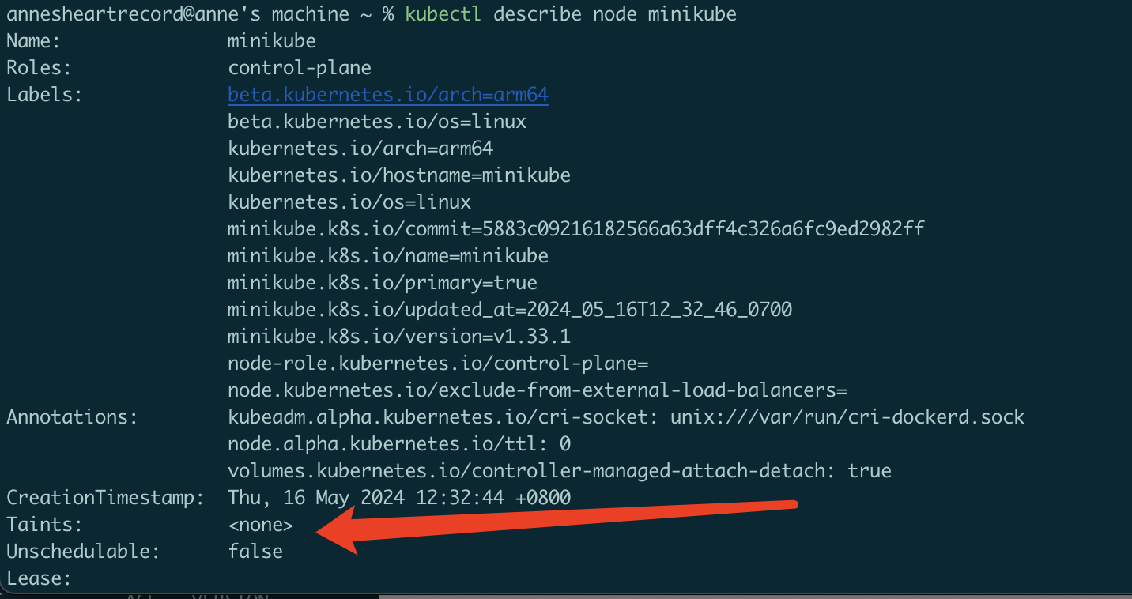Screen dimensions: 1132x599
Task: Click the minikube.k8s.io/name=minikube label
Action: pyautogui.click(x=387, y=256)
